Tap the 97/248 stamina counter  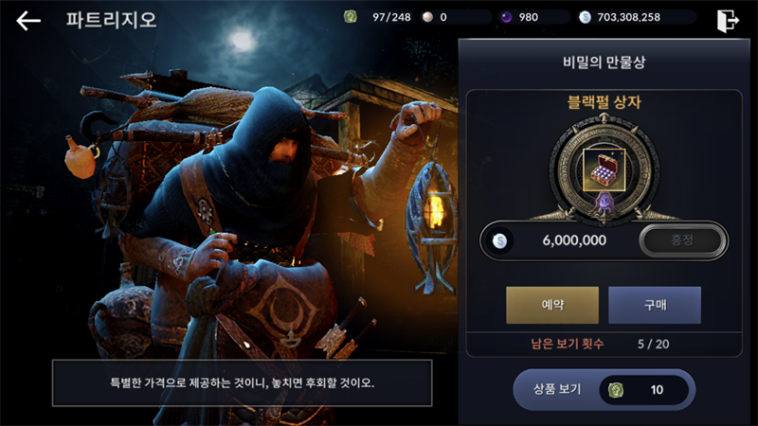pos(391,17)
